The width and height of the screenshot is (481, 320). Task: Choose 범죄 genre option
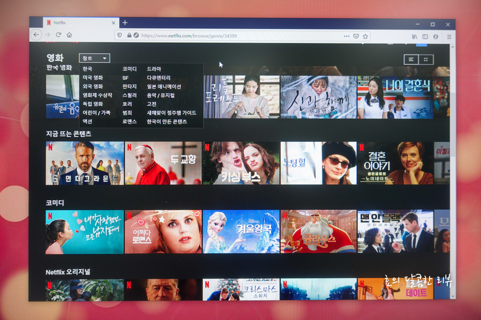click(x=127, y=113)
